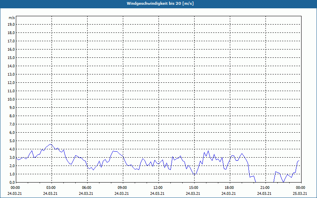Click the 10,0 y-axis value
The image size is (317, 198).
coord(11,99)
